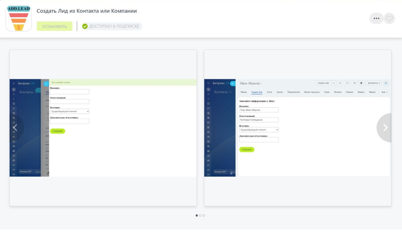Click the phone icon next to Создать лид
Image resolution: width=402 pixels, height=248 pixels.
click(340, 83)
